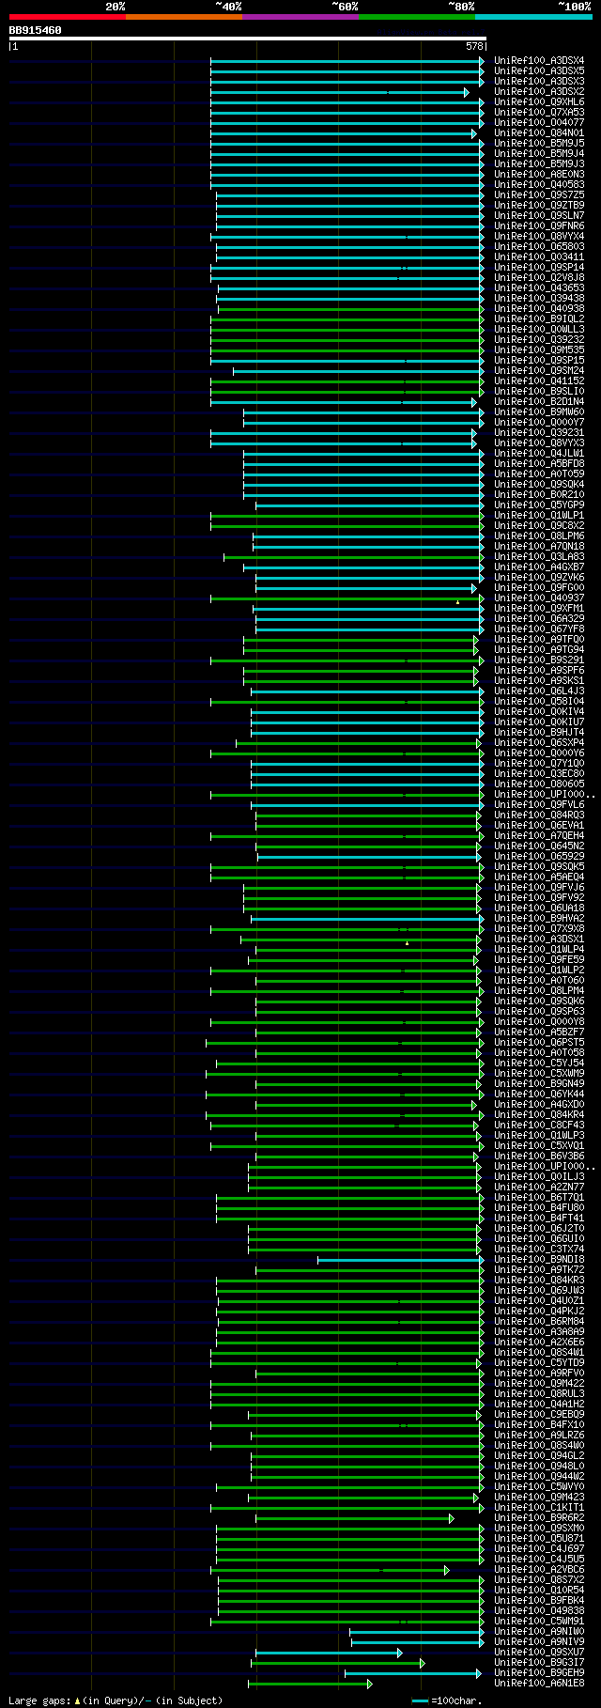This screenshot has height=1708, width=601.
Task: Select the UniRef100_Q9M535 label
Action: tap(539, 350)
